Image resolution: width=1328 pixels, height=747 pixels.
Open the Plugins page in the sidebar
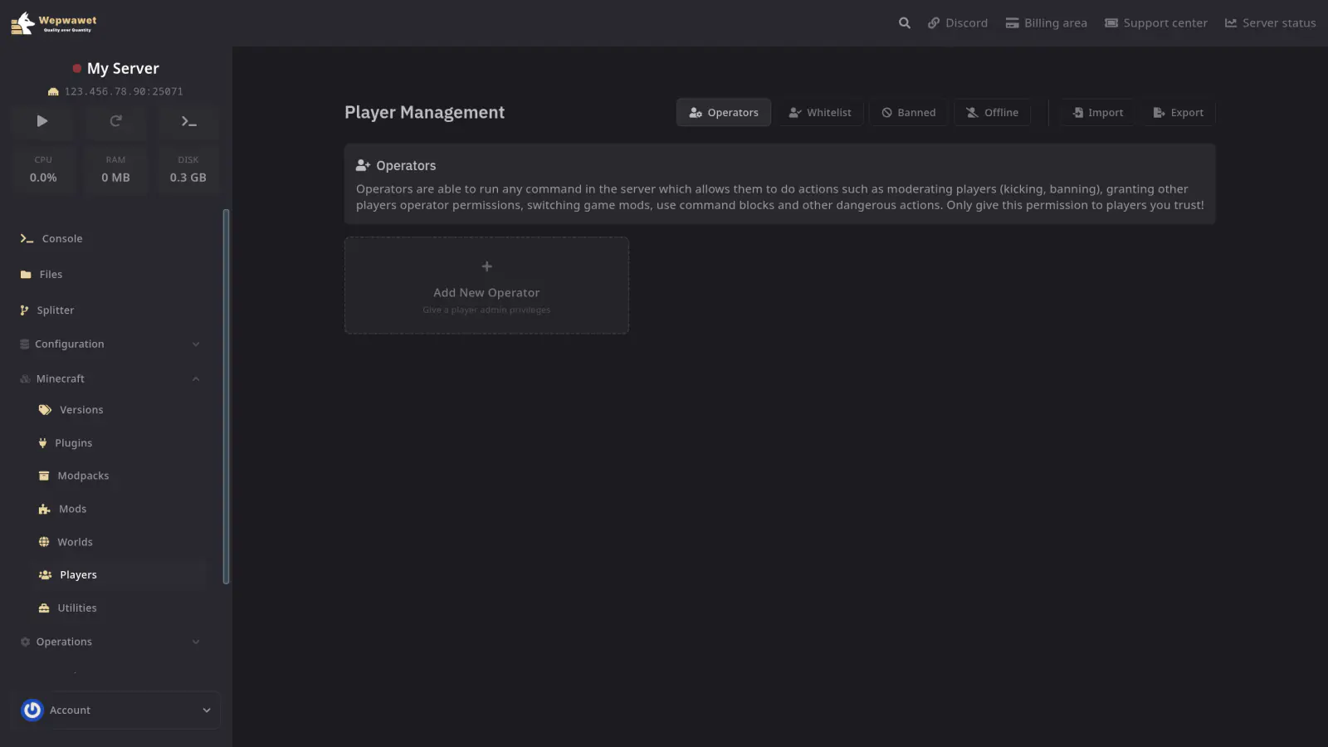pyautogui.click(x=73, y=443)
